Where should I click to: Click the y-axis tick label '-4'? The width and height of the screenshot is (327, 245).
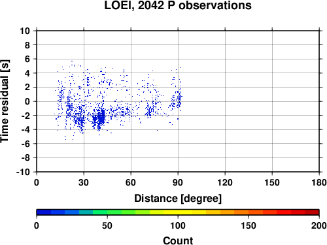[26, 129]
